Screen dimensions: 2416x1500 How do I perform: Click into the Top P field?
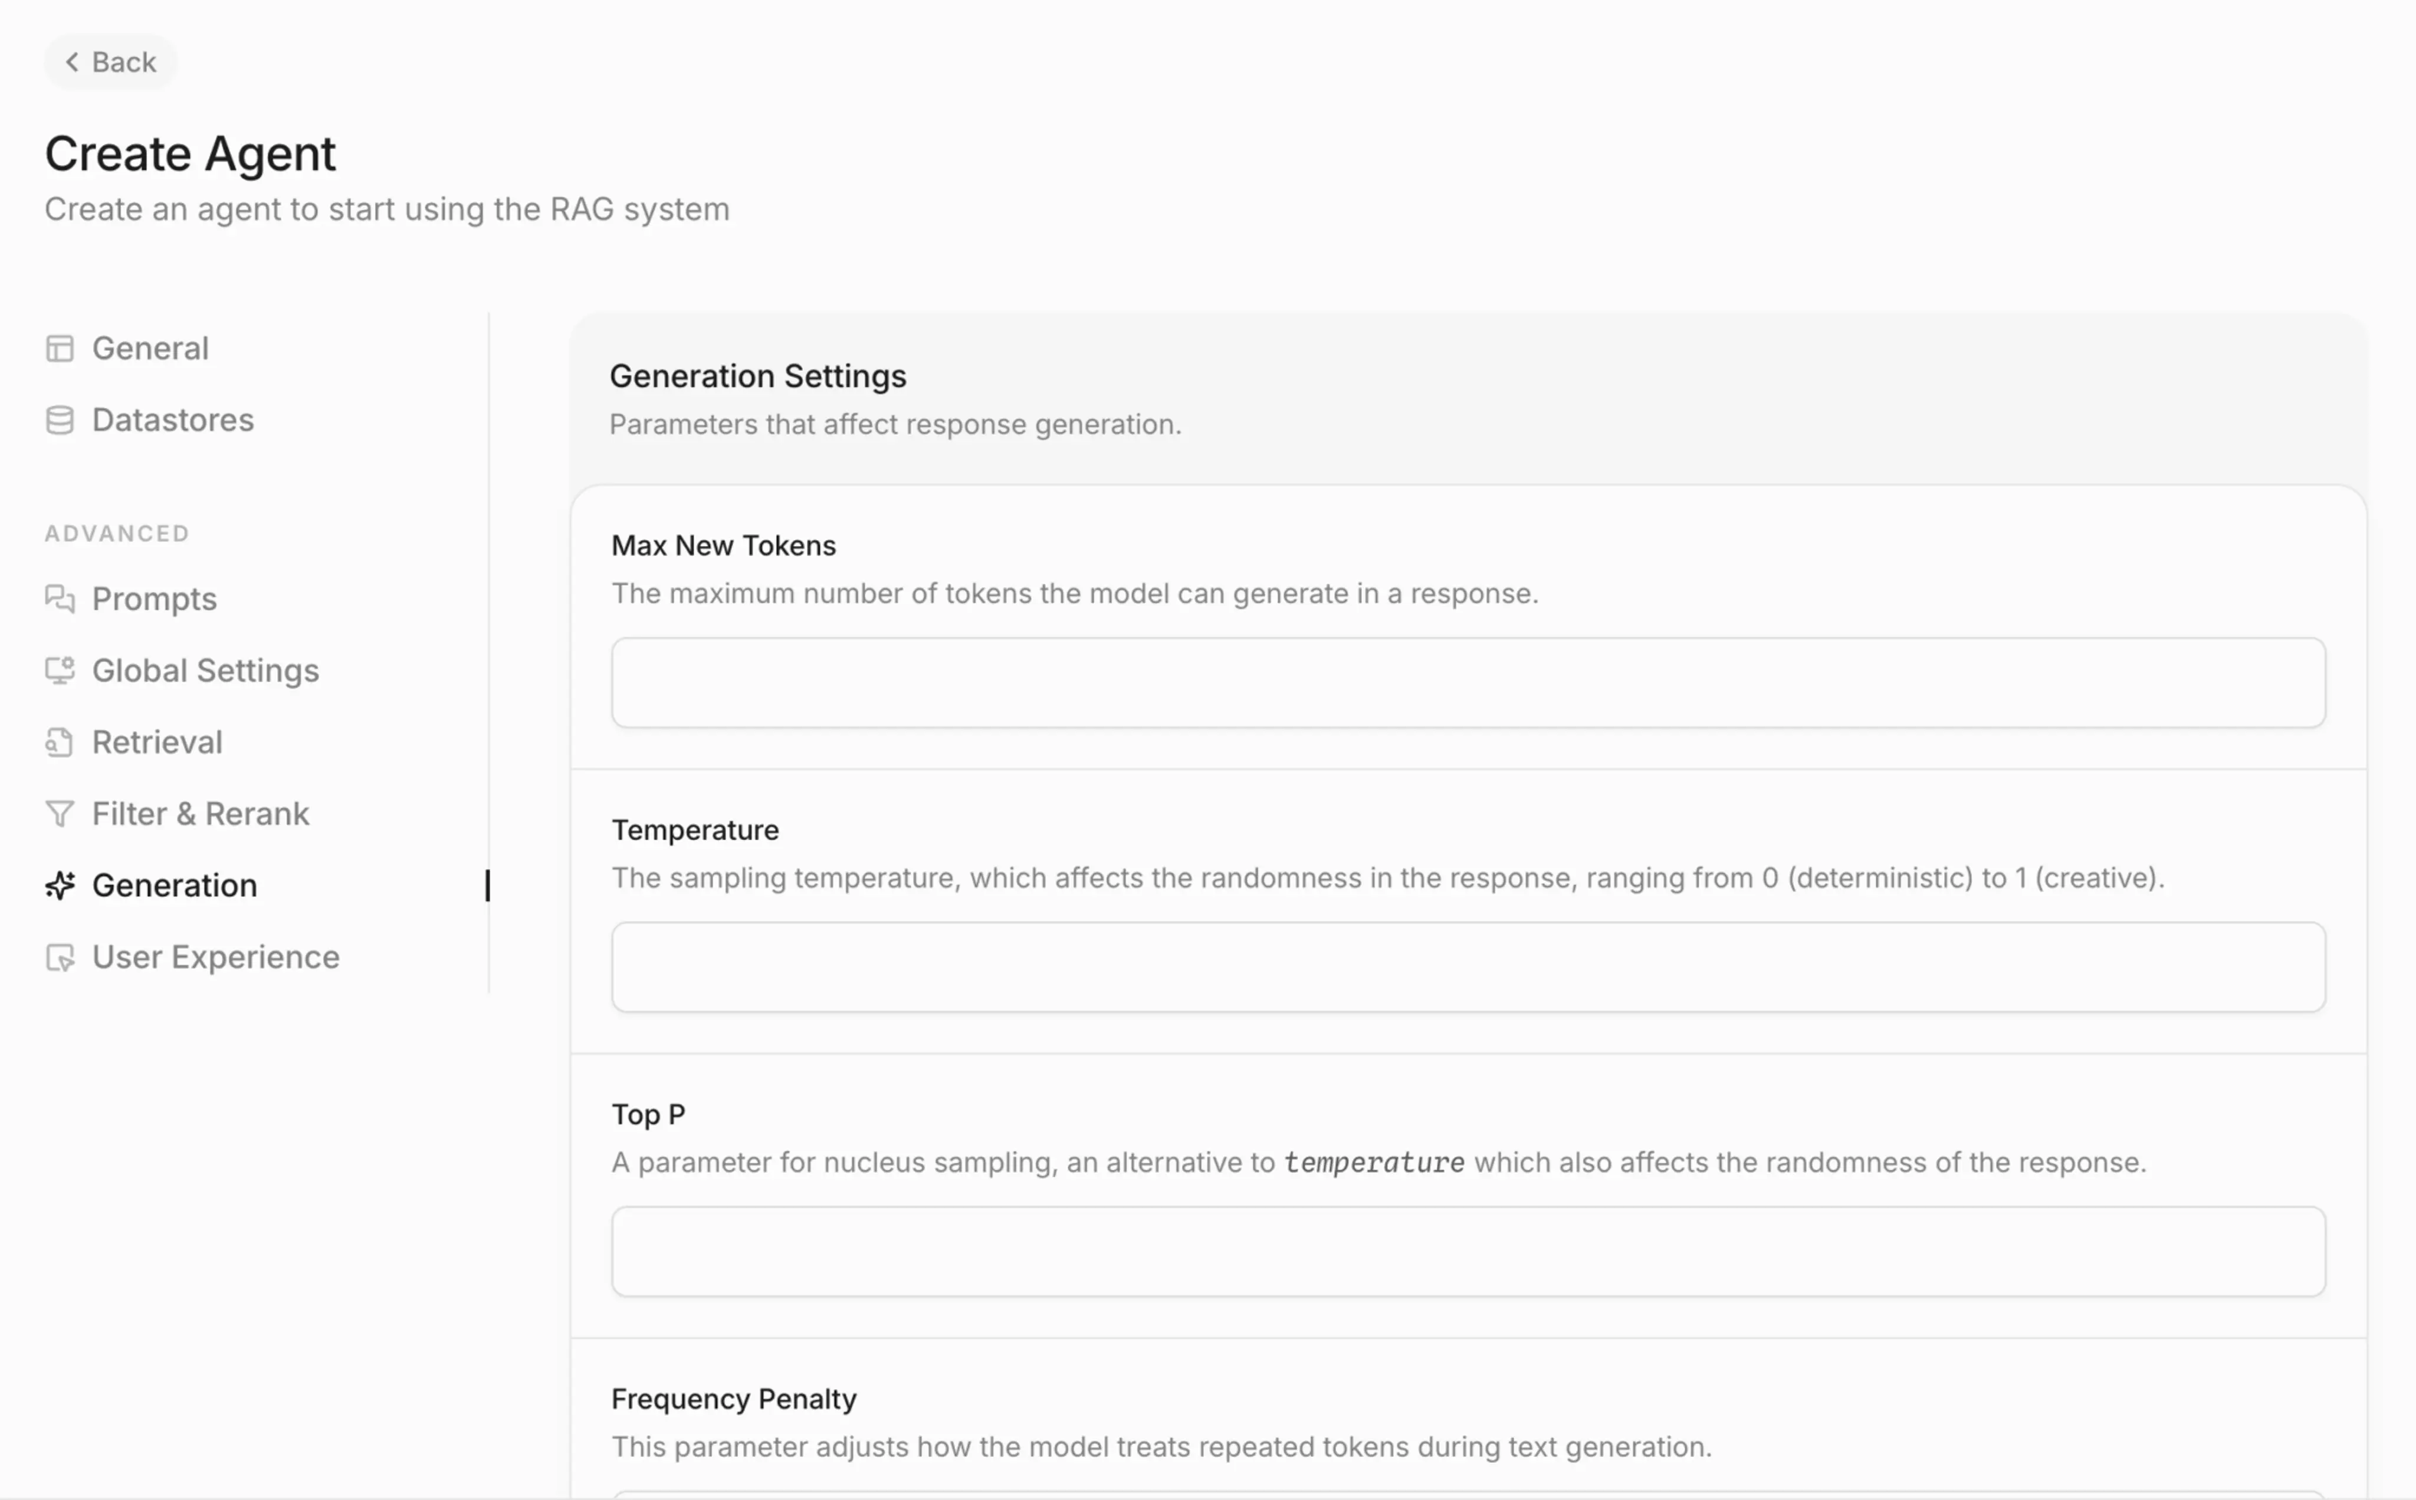(x=1468, y=1251)
